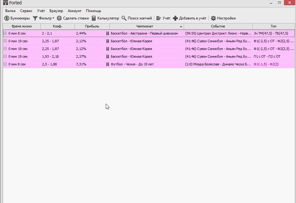Open the Настройки gear icon
The width and height of the screenshot is (296, 203).
tap(213, 18)
